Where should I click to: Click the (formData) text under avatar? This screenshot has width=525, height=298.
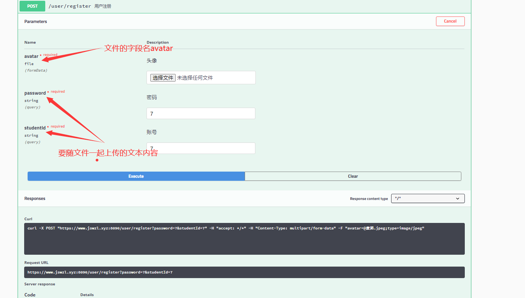[36, 70]
